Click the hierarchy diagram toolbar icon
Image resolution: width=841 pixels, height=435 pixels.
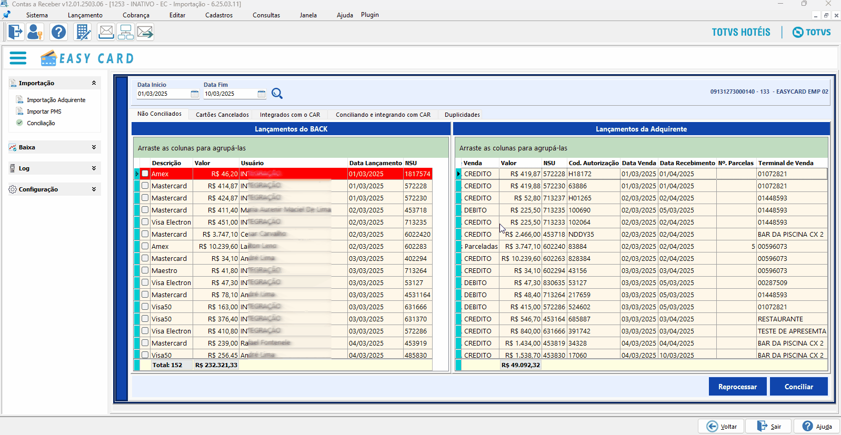click(x=126, y=32)
